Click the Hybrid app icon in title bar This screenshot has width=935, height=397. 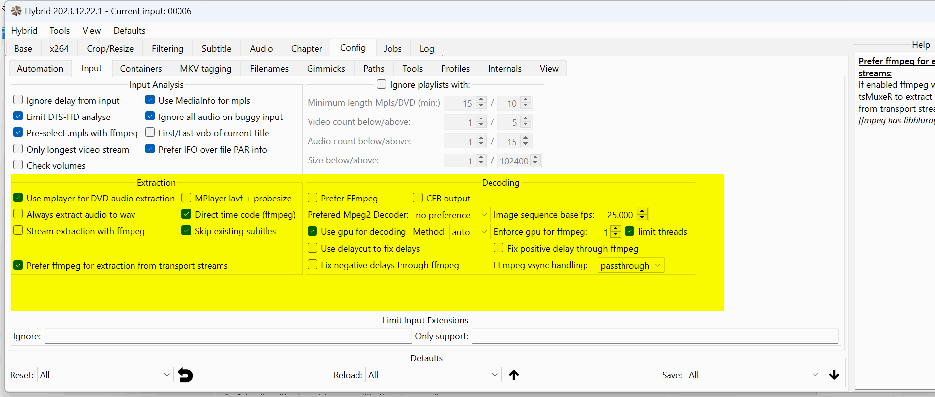coord(16,11)
